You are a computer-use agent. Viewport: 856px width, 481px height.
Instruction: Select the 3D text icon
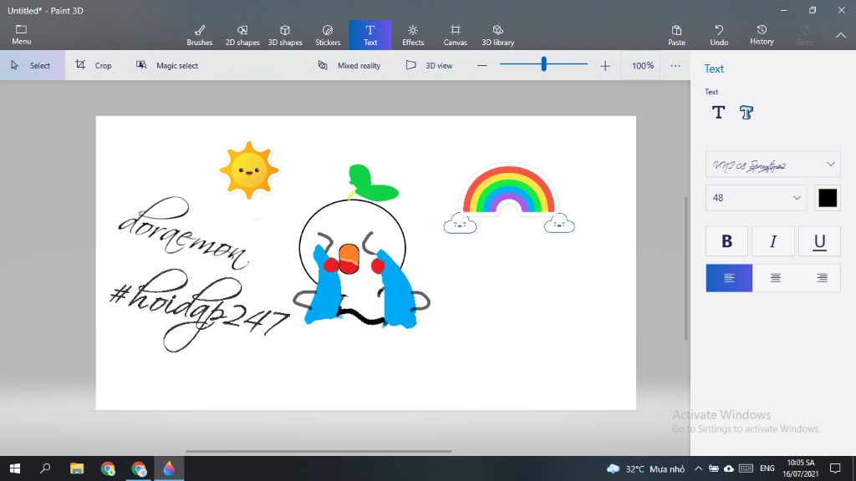coord(746,113)
